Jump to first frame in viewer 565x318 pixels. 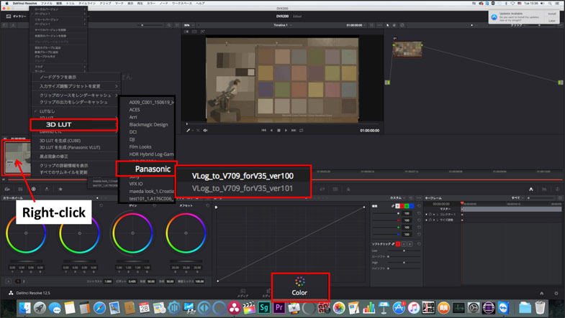click(263, 131)
